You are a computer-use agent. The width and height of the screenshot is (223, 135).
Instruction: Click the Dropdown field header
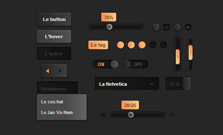click(x=57, y=88)
